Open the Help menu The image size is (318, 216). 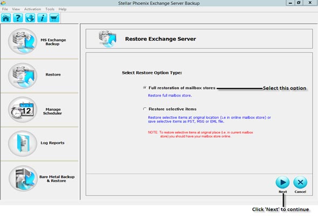[63, 9]
